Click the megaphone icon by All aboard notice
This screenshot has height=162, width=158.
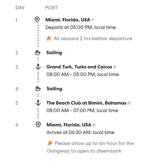point(49,38)
